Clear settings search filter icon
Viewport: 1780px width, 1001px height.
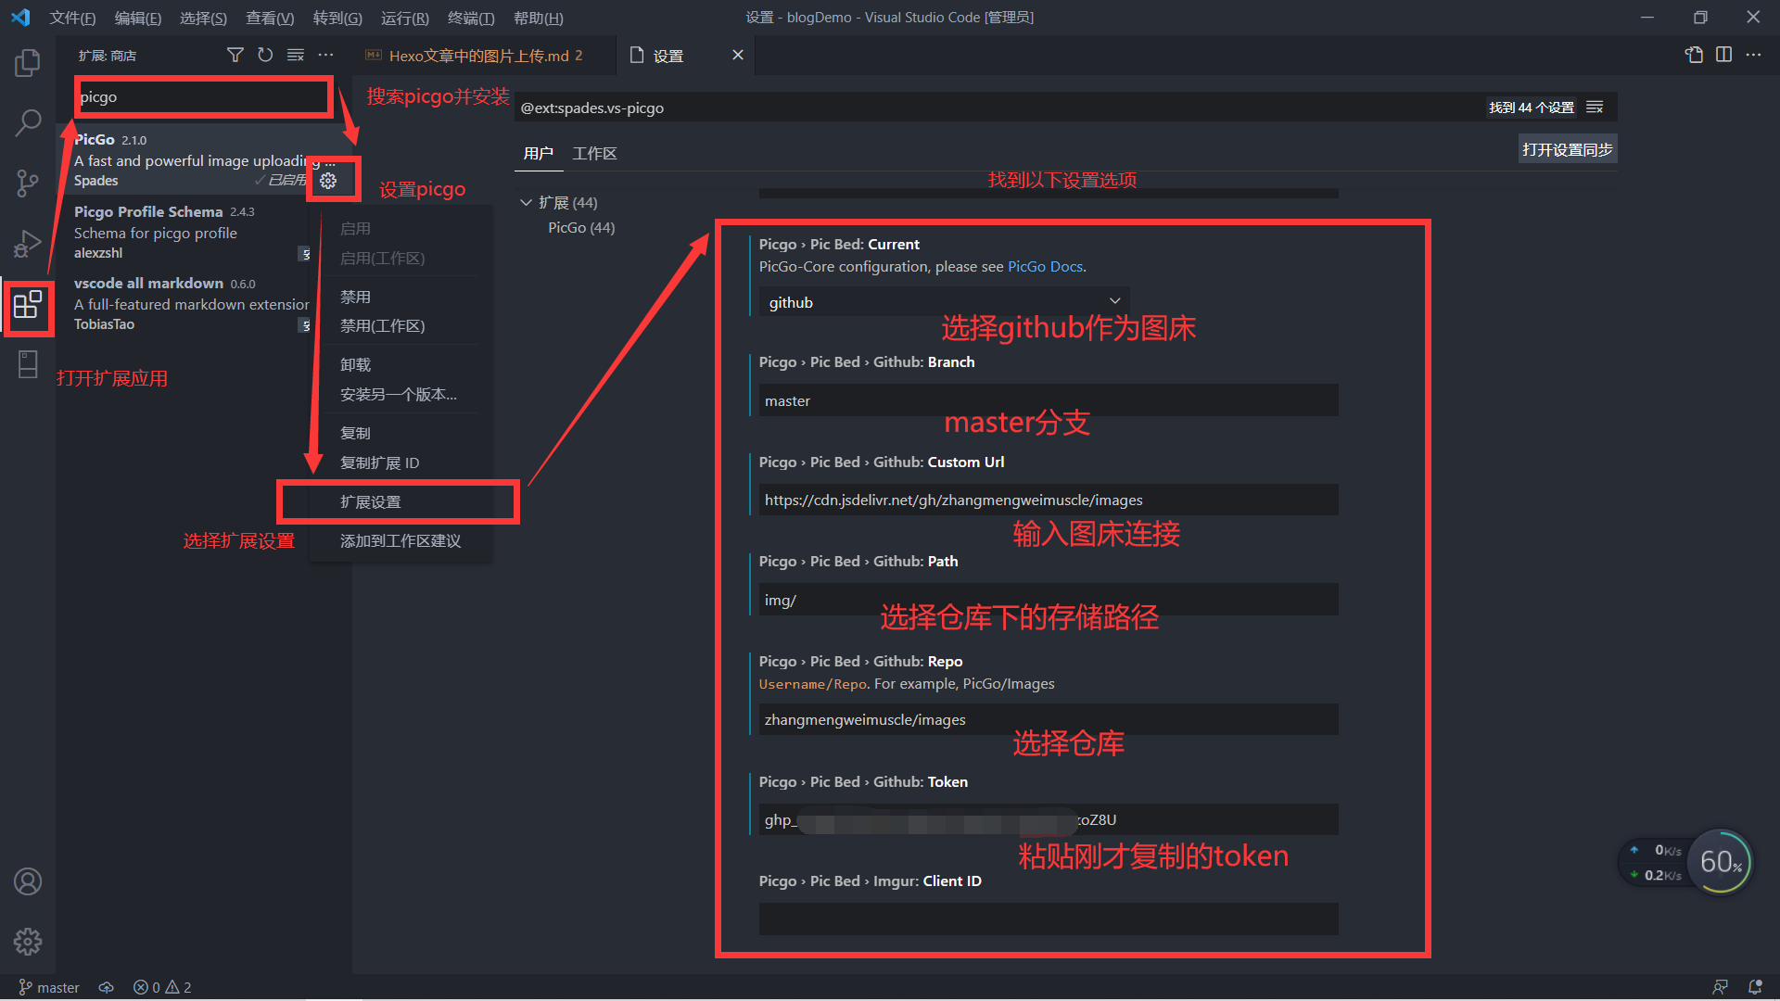coord(1595,108)
